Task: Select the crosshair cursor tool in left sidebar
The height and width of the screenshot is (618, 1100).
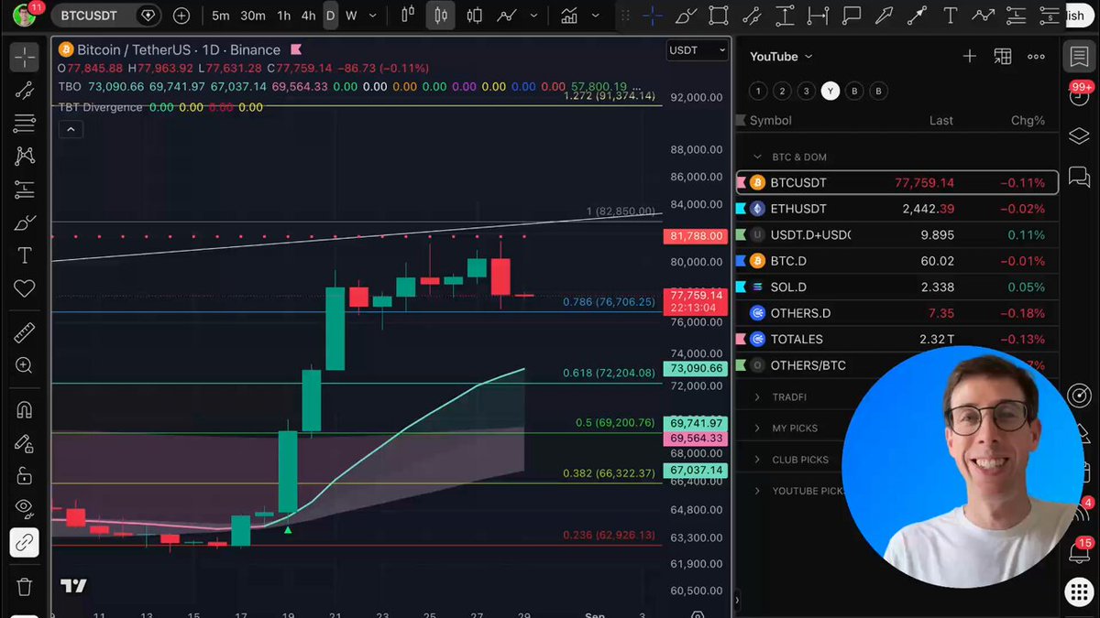Action: click(x=25, y=57)
